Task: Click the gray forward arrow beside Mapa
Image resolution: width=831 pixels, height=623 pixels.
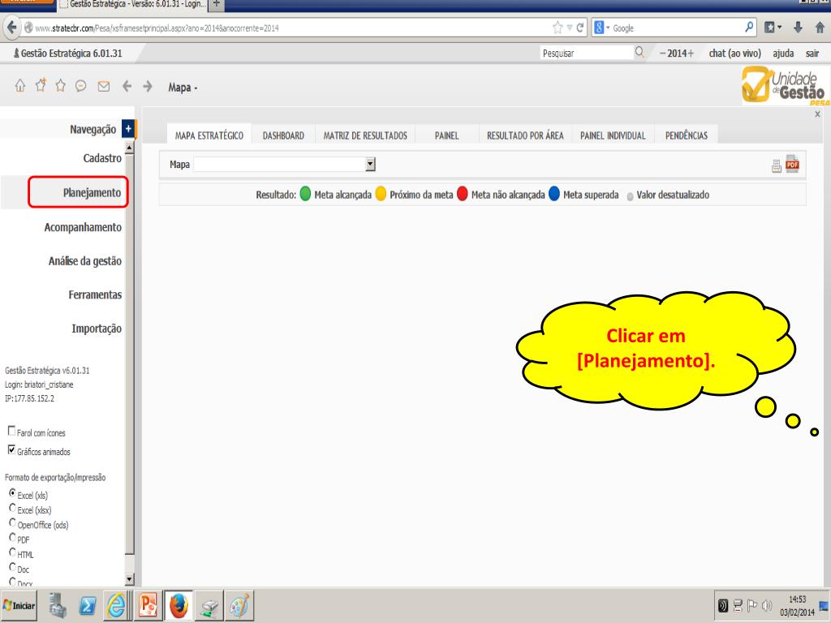Action: pyautogui.click(x=148, y=86)
